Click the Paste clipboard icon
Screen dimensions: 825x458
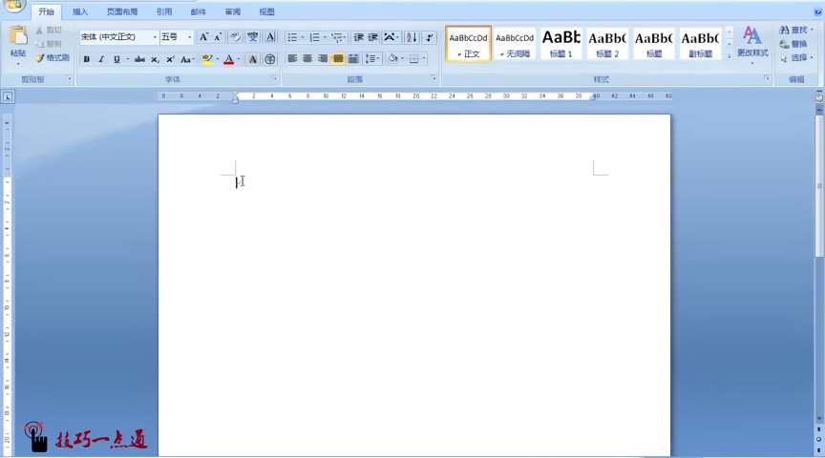pos(18,36)
